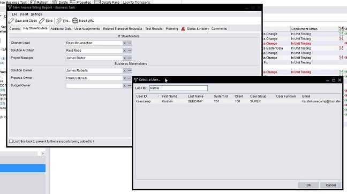Close the Select a User dialog
Screen dimensions: 347x194
coord(340,80)
